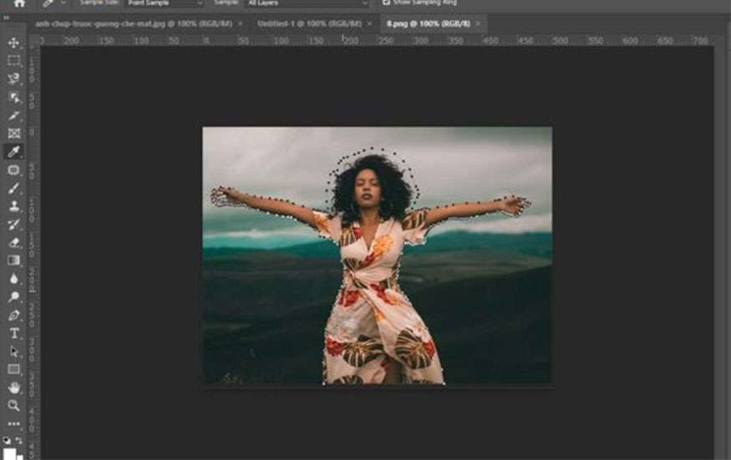Select the knife-shaped Slice tool
Viewport: 731px width, 460px height.
(13, 115)
